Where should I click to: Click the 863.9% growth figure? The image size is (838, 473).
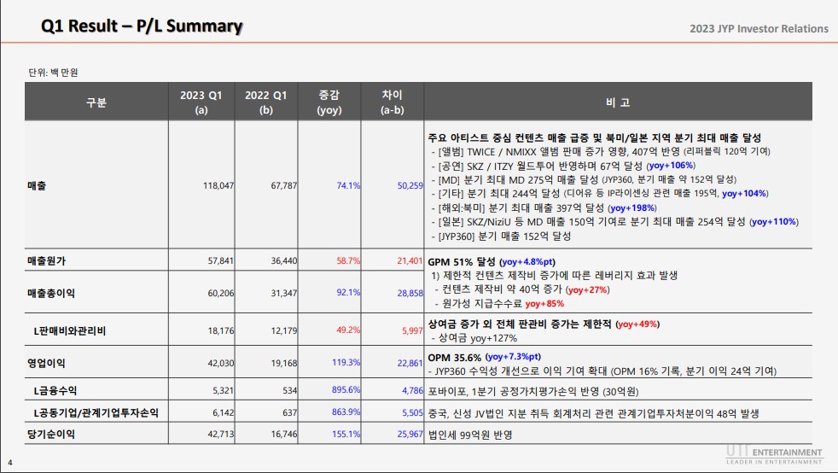(346, 412)
